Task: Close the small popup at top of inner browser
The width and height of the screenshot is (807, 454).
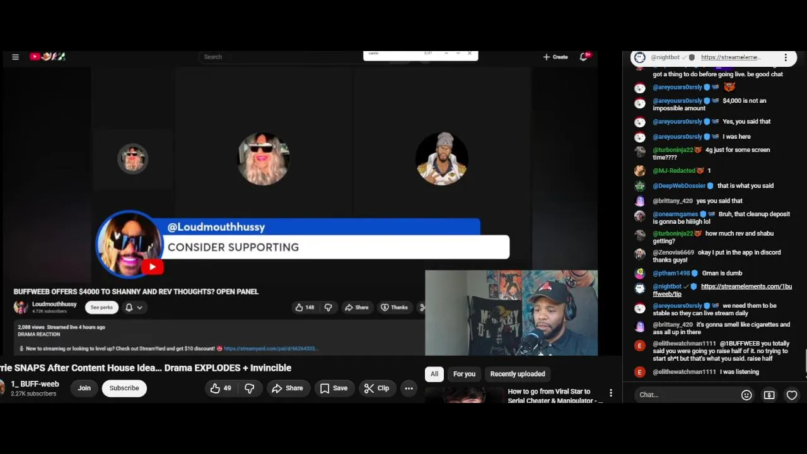Action: (x=470, y=54)
